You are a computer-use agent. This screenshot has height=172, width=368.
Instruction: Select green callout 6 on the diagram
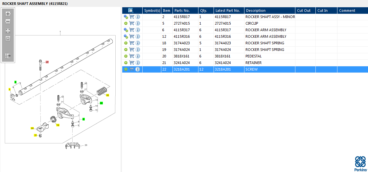click(x=83, y=119)
